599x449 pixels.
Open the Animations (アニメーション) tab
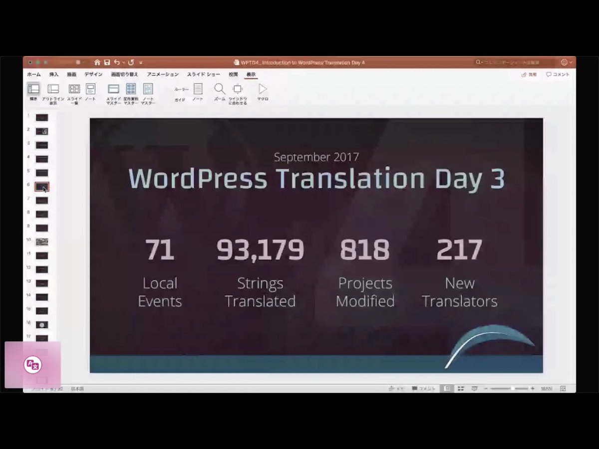coord(163,74)
